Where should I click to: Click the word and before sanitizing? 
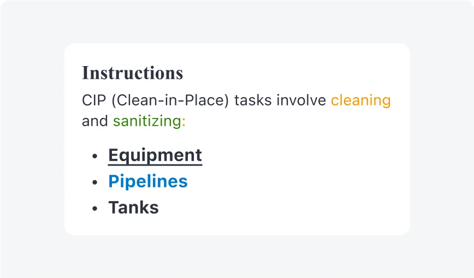94,121
